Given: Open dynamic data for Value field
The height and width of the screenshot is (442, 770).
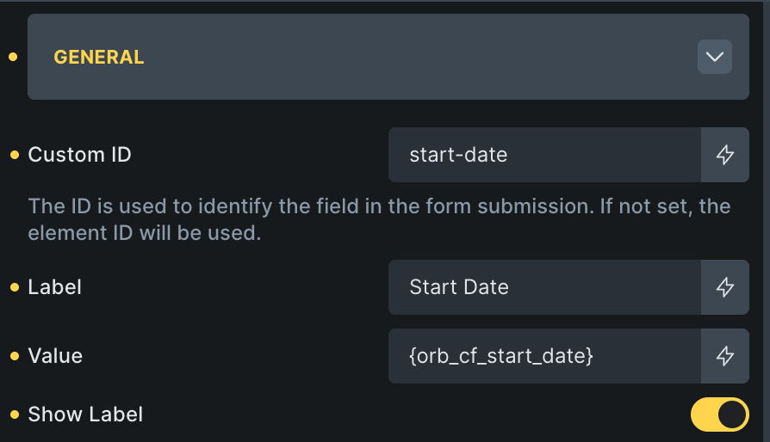Looking at the screenshot, I should pyautogui.click(x=725, y=355).
